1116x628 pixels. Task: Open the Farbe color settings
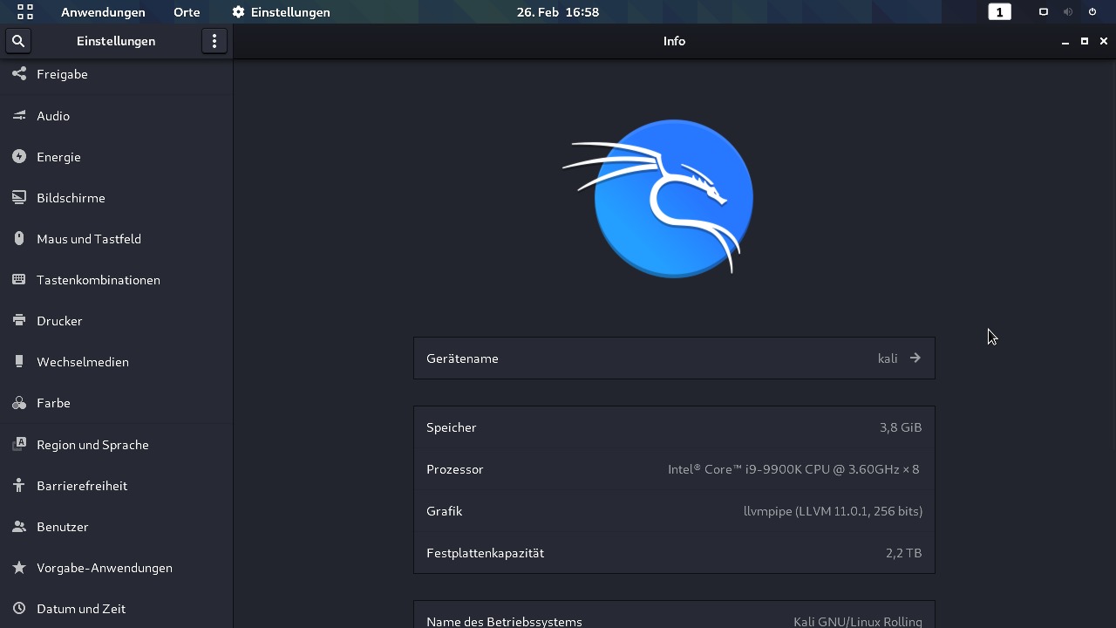[x=53, y=402]
